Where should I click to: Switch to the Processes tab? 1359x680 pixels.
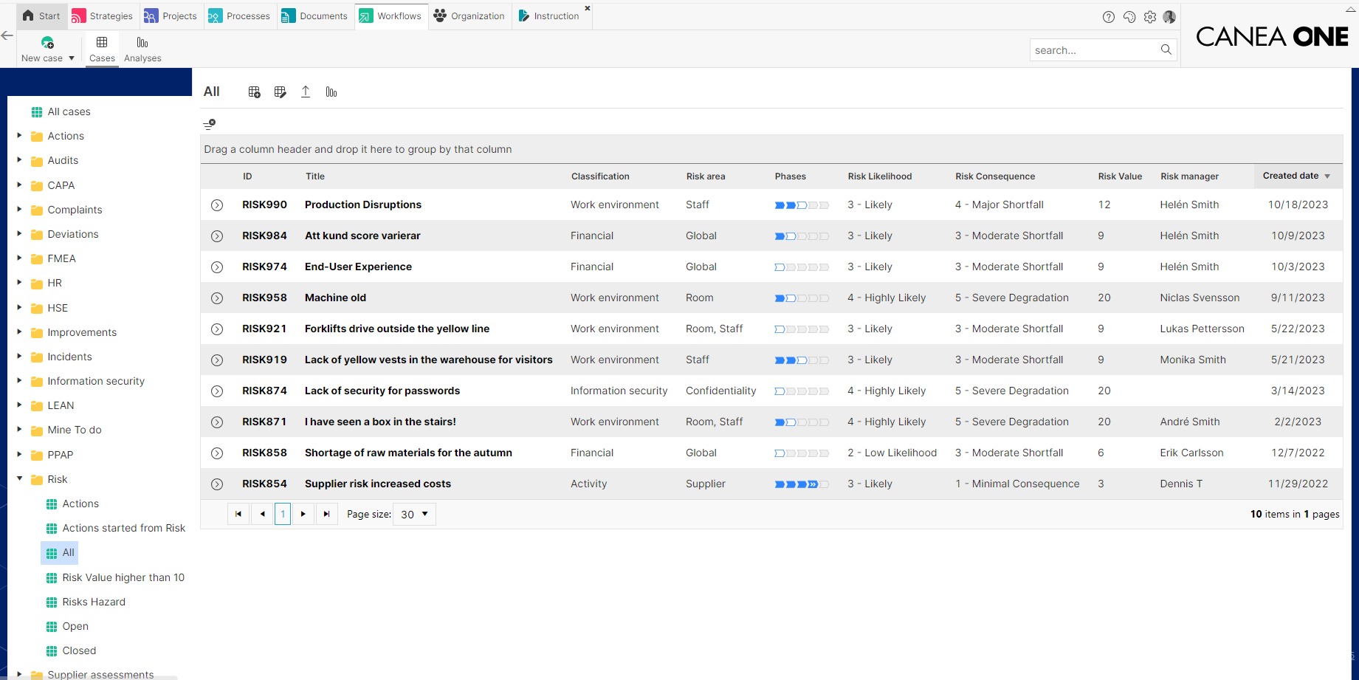tap(240, 16)
